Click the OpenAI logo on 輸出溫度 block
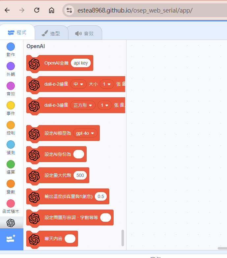The height and width of the screenshot is (258, 227). pyautogui.click(x=34, y=197)
